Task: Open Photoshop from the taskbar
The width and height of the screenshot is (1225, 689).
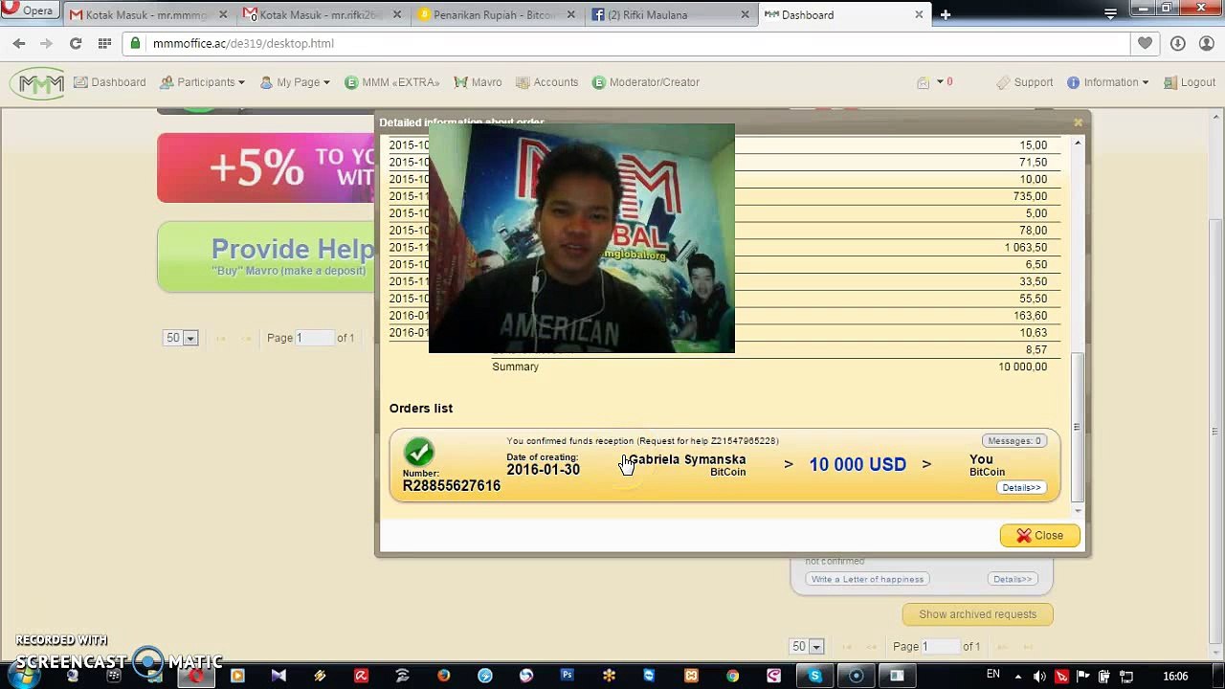Action: point(568,676)
